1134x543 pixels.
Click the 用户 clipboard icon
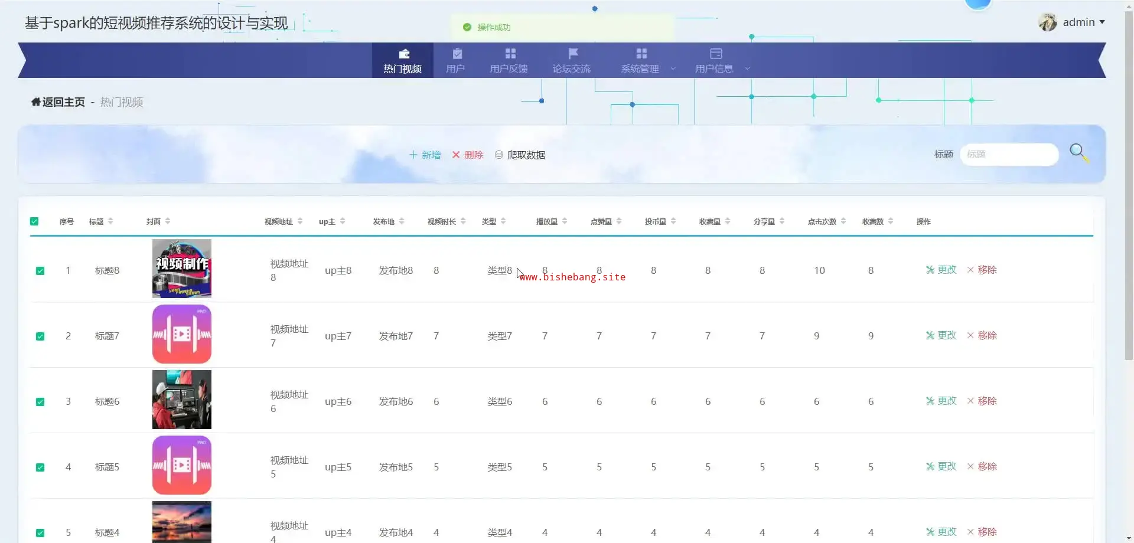click(x=457, y=54)
